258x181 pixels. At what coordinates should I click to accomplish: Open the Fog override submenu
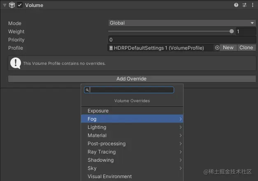tap(132, 119)
